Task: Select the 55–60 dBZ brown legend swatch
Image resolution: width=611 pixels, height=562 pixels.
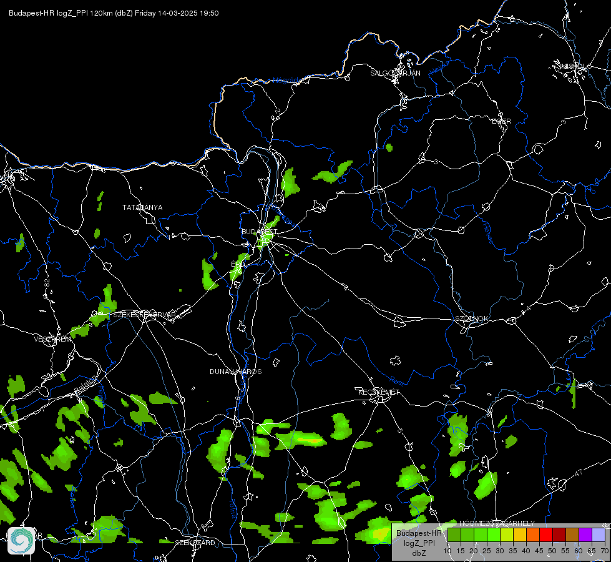Action: (x=572, y=535)
